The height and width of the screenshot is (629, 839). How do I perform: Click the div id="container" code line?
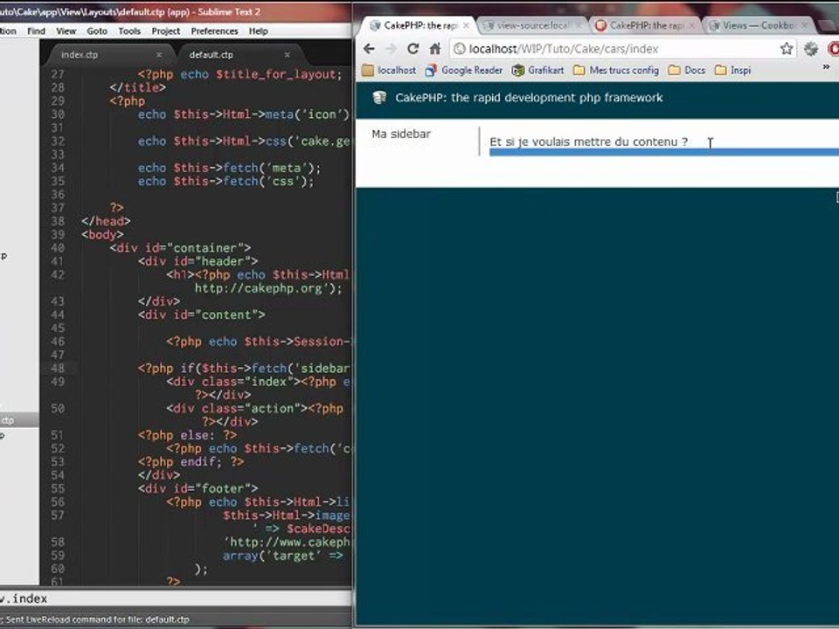[x=180, y=247]
